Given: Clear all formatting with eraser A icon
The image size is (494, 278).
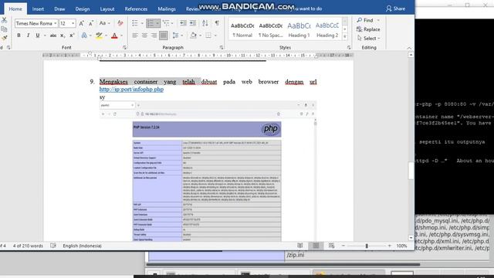Looking at the screenshot, I should [x=120, y=23].
